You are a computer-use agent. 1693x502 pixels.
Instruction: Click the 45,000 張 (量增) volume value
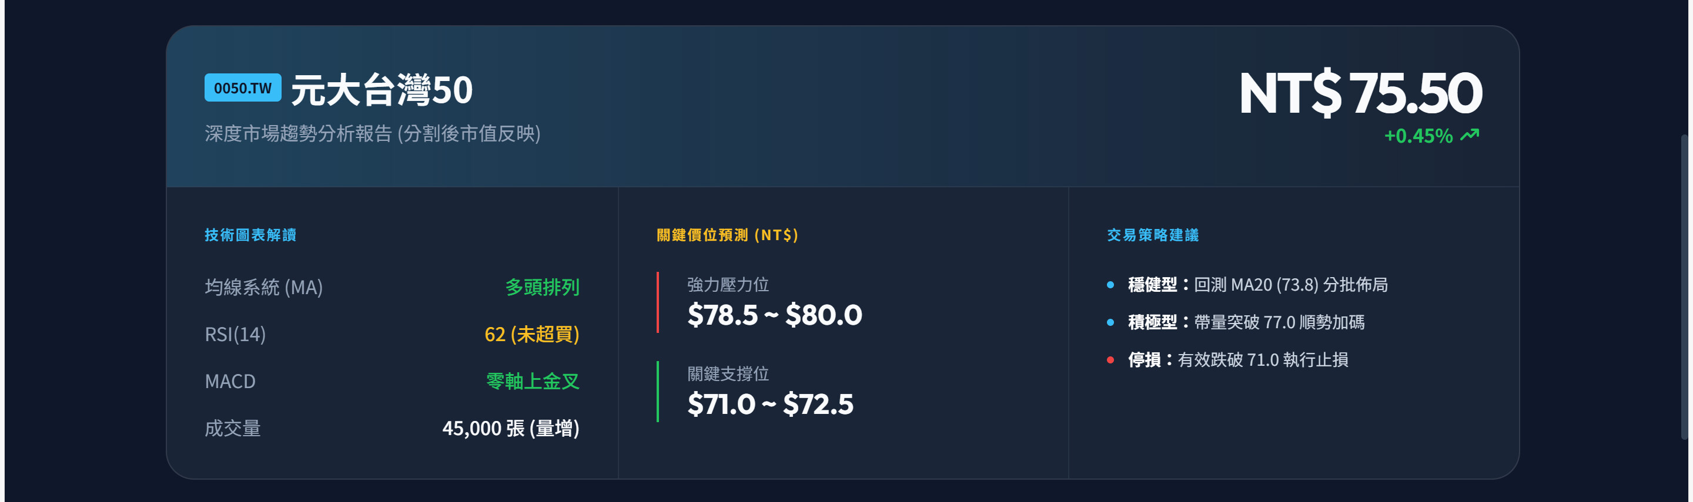[511, 429]
